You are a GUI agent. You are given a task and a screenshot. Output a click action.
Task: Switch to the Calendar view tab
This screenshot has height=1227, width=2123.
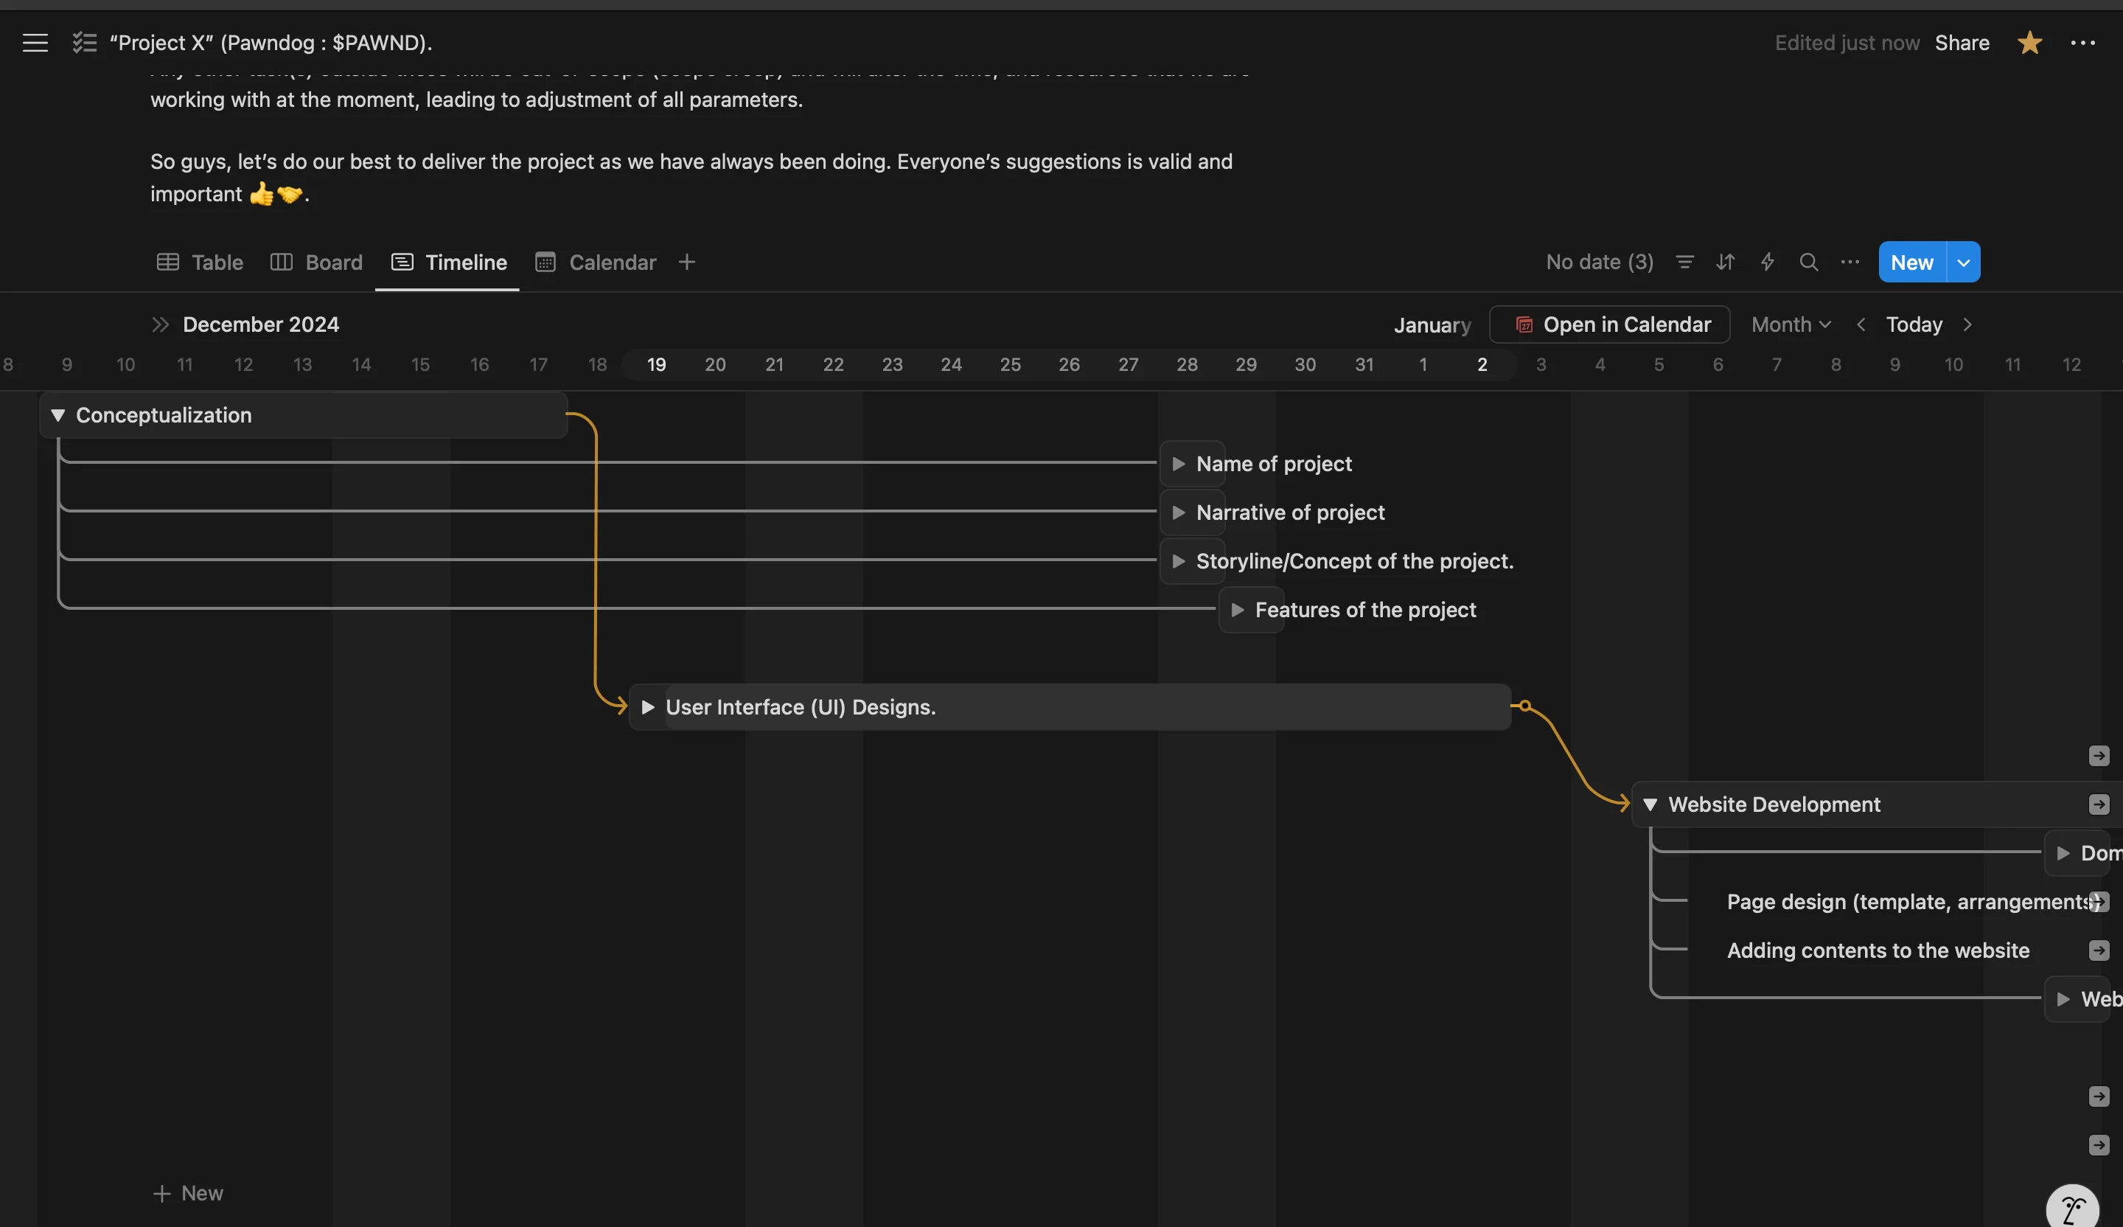pos(596,262)
